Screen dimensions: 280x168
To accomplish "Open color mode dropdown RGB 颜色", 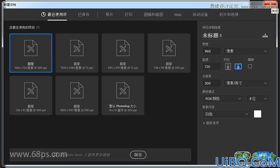I will click(x=223, y=98).
